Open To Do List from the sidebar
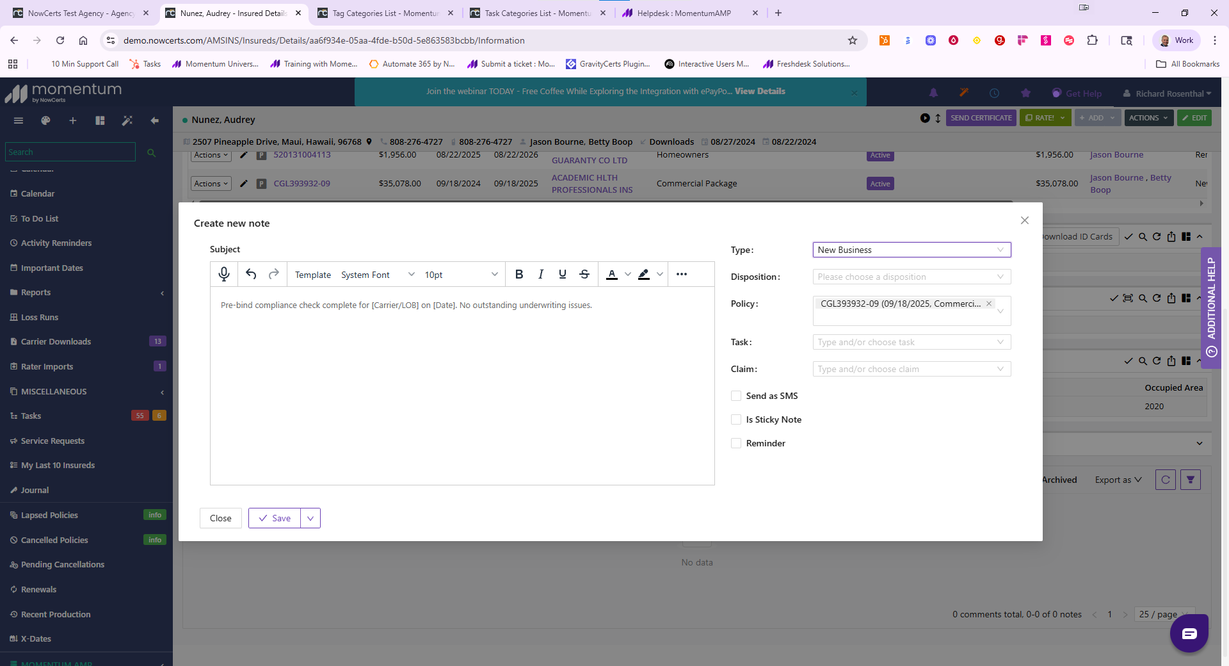1229x666 pixels. tap(40, 218)
